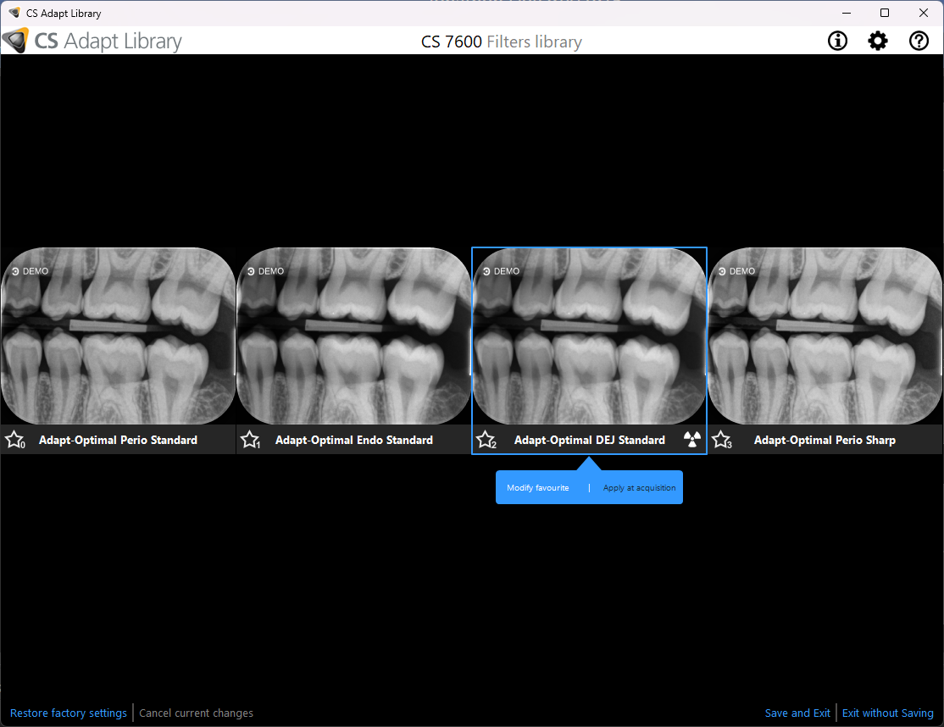Toggle favourite star 1 for Endo Standard

[x=250, y=440]
